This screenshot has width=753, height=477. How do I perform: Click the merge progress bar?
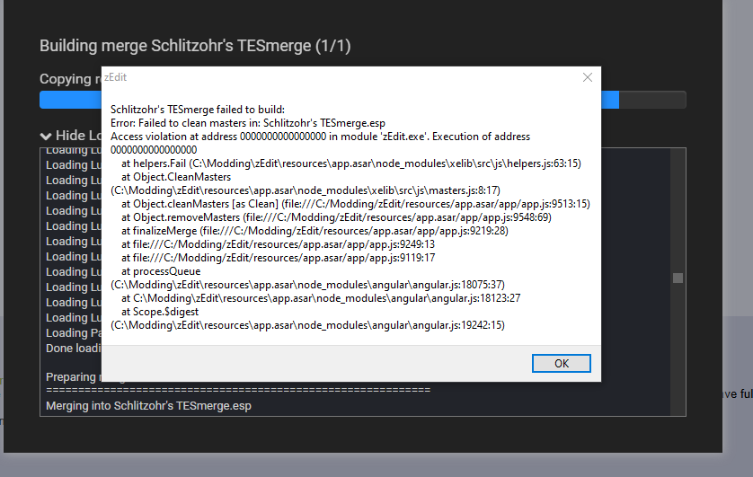(x=363, y=100)
